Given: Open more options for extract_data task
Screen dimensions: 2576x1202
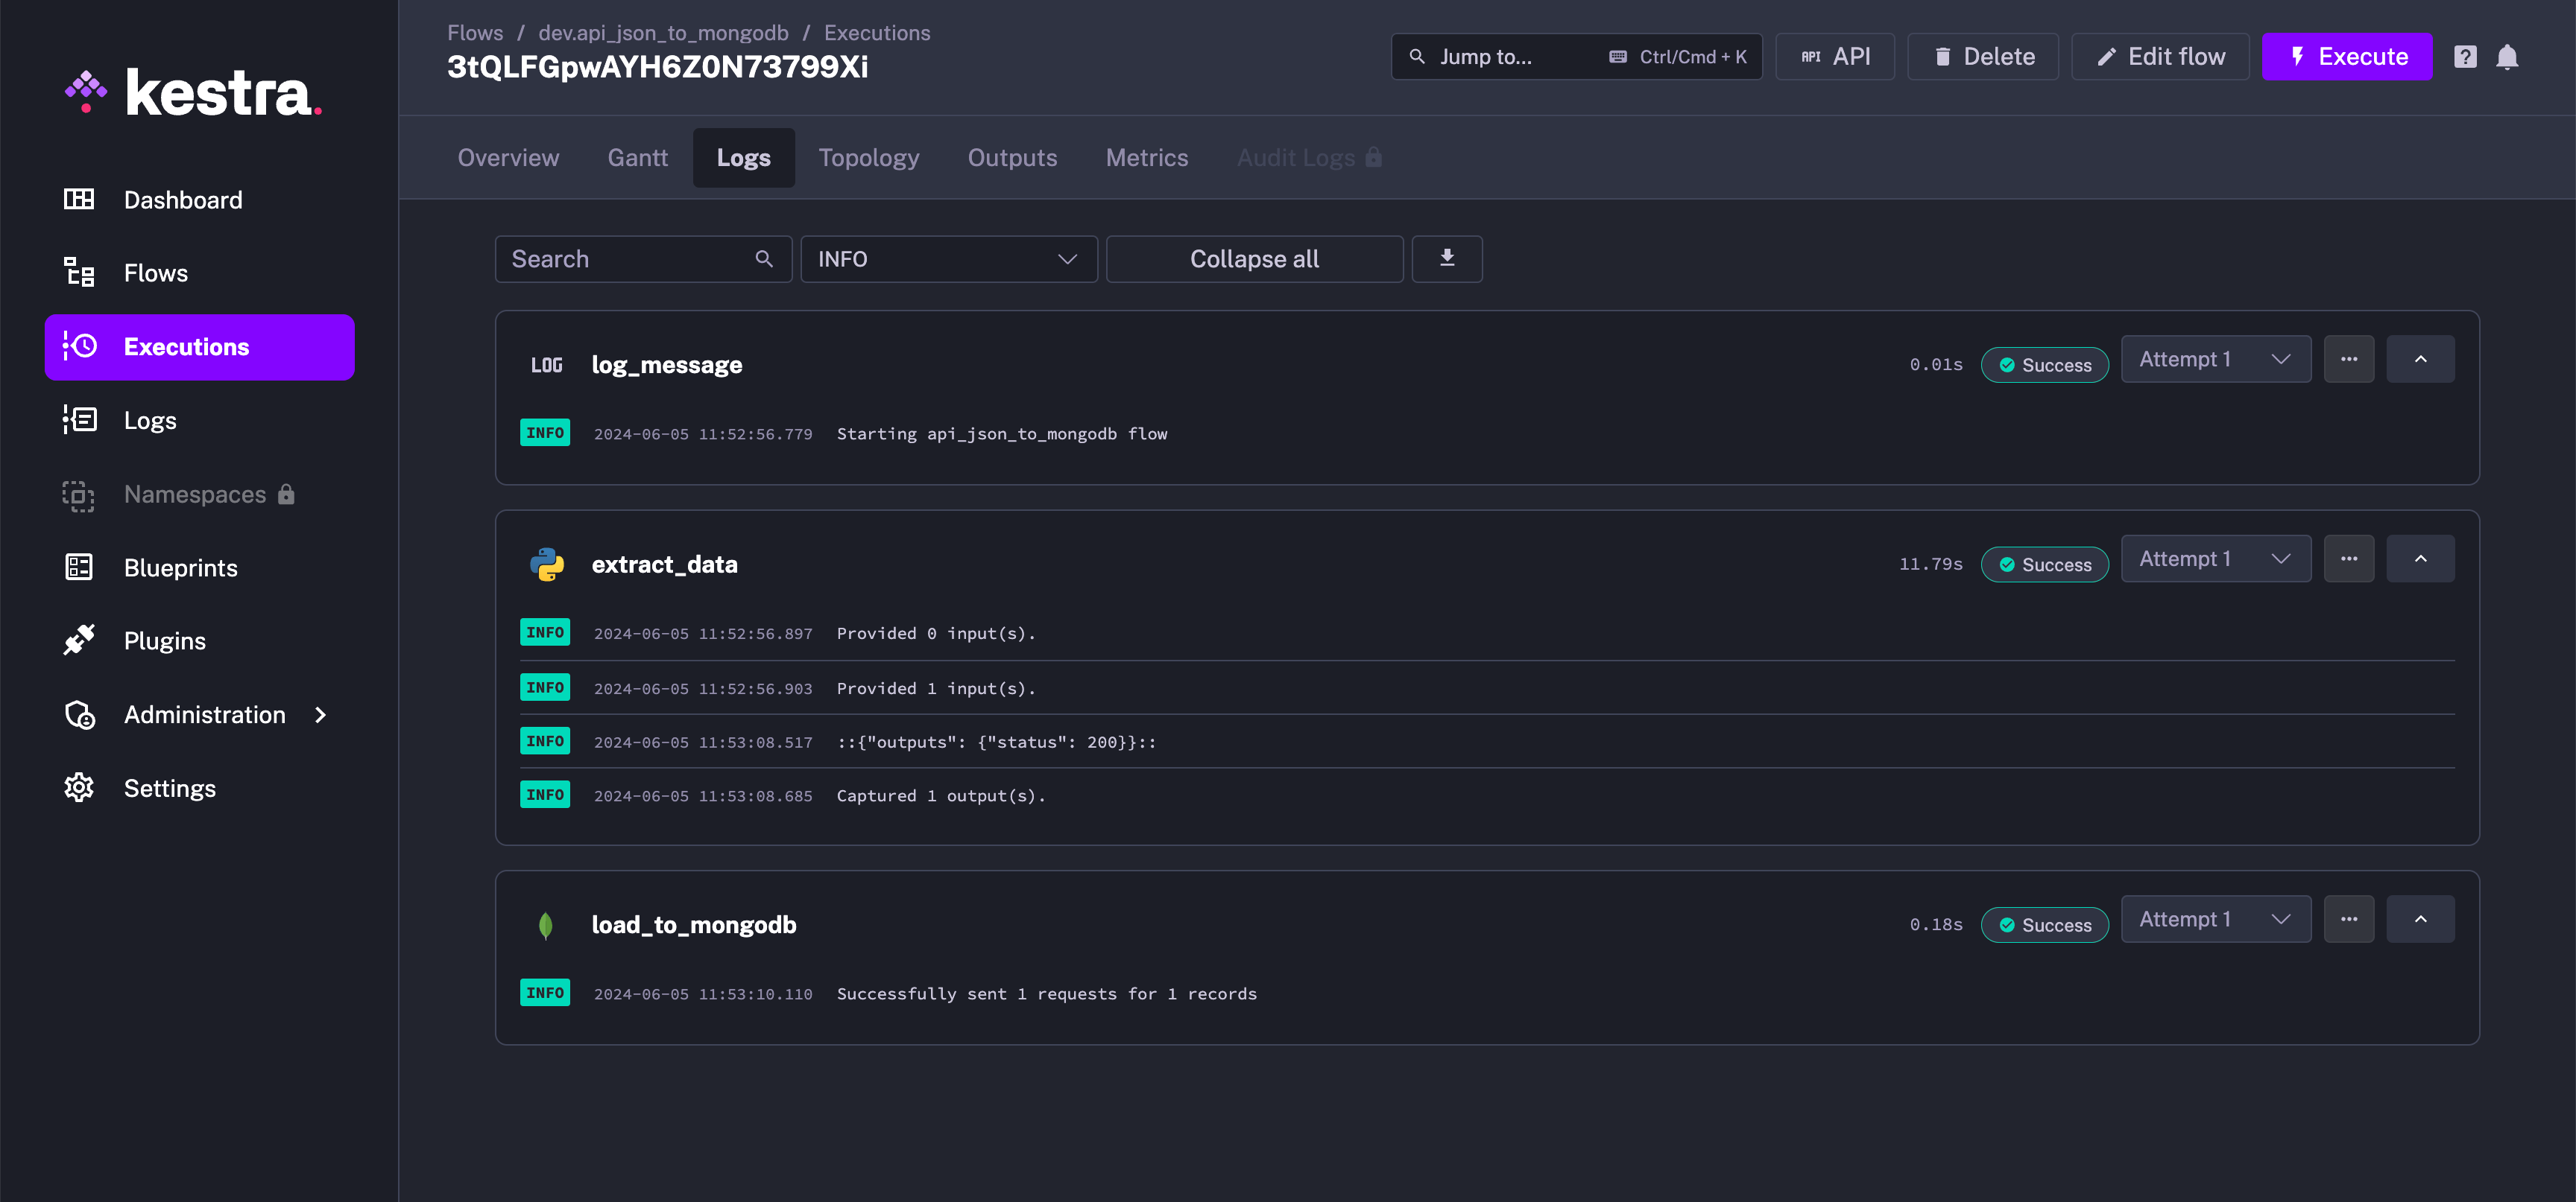Looking at the screenshot, I should click(2349, 559).
